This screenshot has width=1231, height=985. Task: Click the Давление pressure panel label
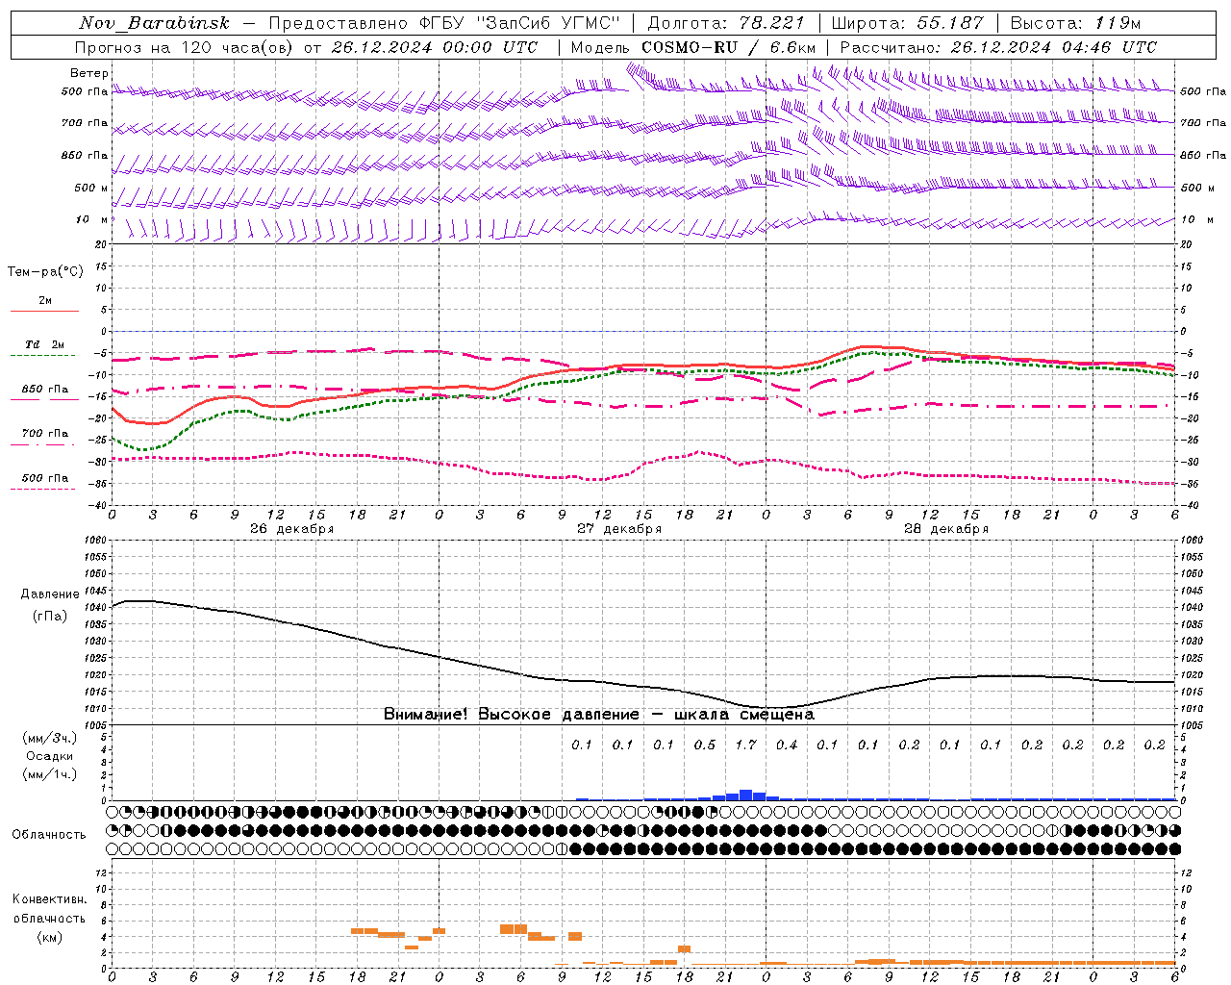click(x=50, y=594)
